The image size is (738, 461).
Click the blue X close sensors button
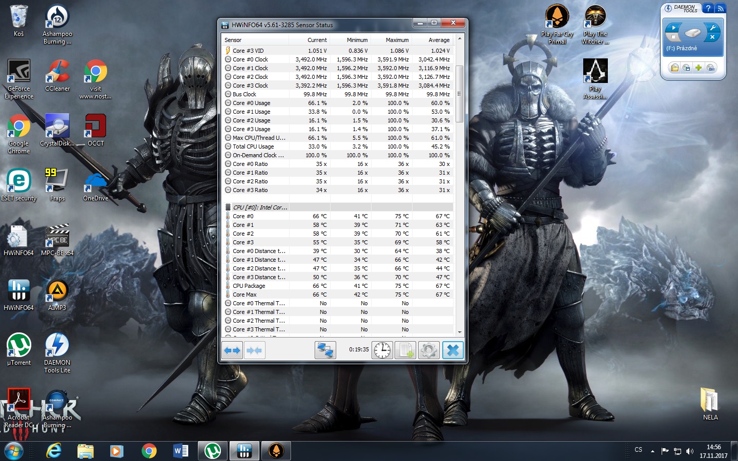click(x=453, y=350)
